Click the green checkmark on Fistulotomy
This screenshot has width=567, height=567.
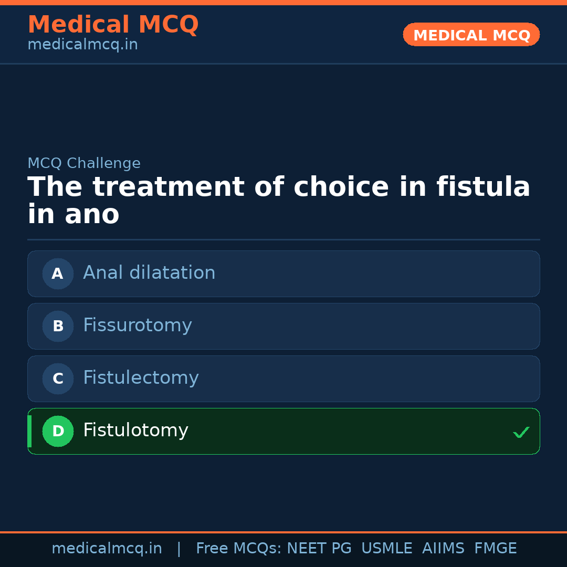click(521, 432)
